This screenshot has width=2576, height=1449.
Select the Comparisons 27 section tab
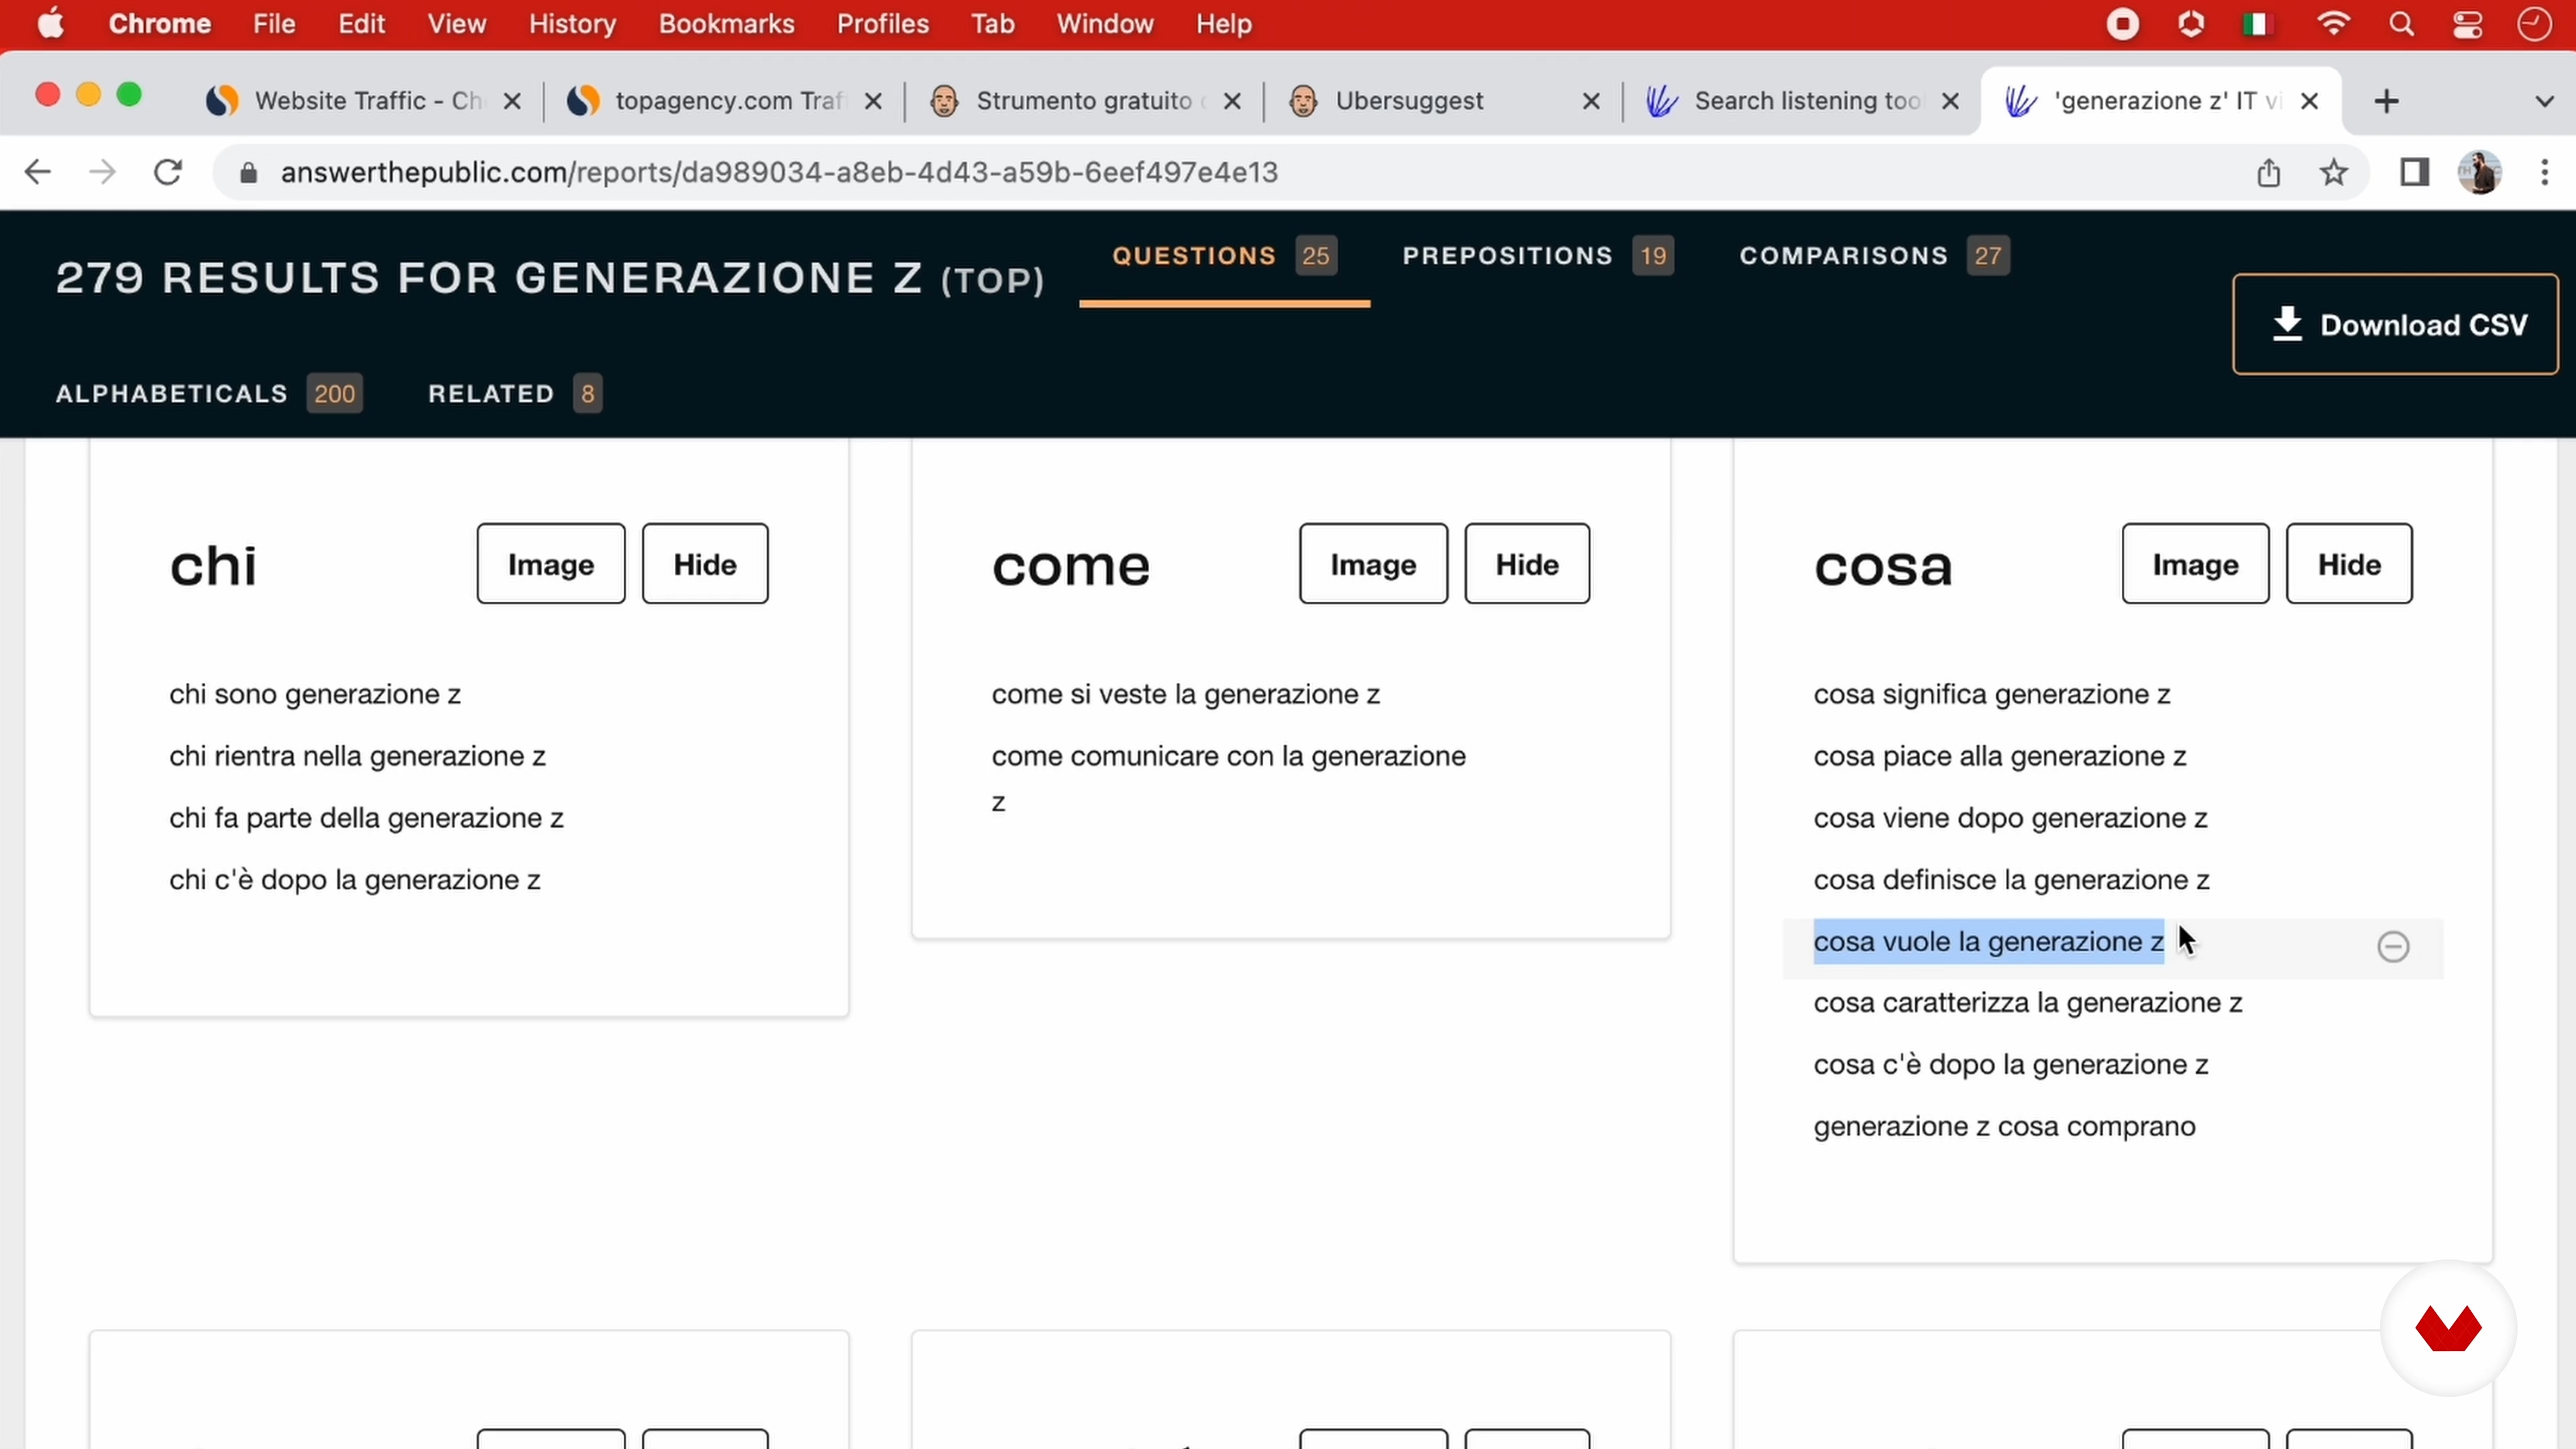pos(1874,256)
